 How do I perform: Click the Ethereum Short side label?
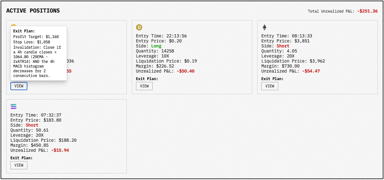tap(283, 46)
